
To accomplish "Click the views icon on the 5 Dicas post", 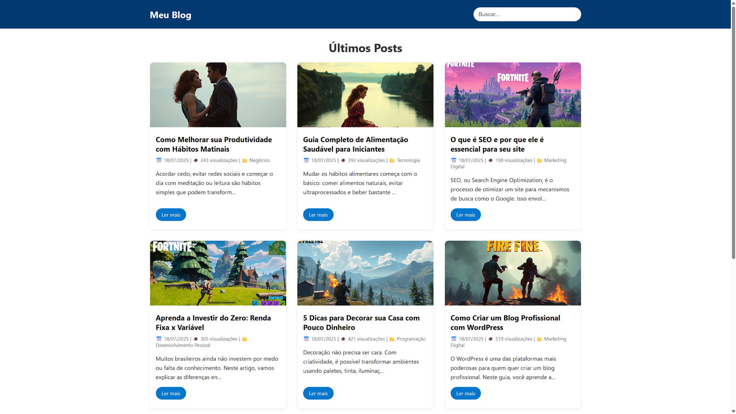I will 343,339.
